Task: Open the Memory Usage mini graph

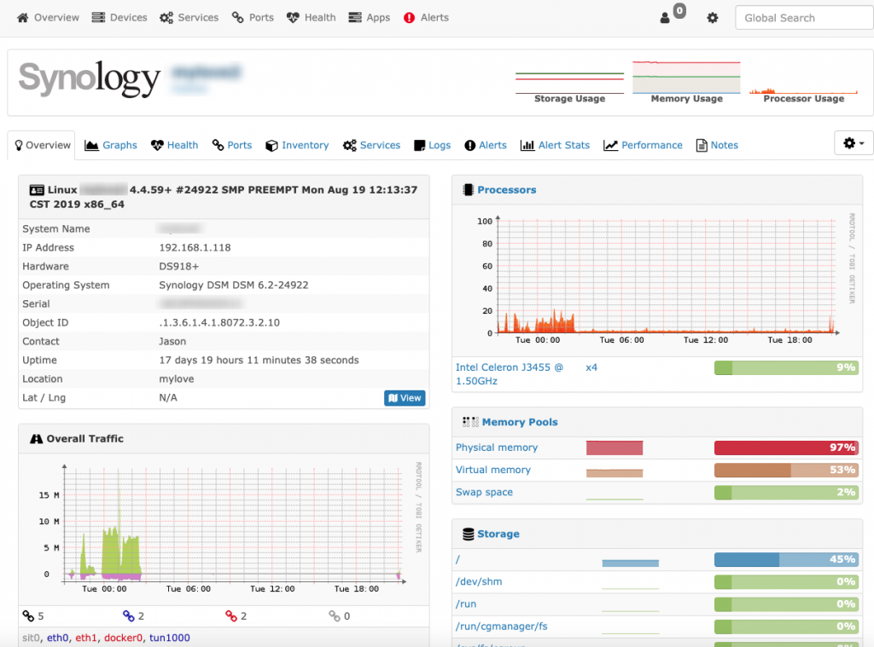Action: tap(687, 83)
